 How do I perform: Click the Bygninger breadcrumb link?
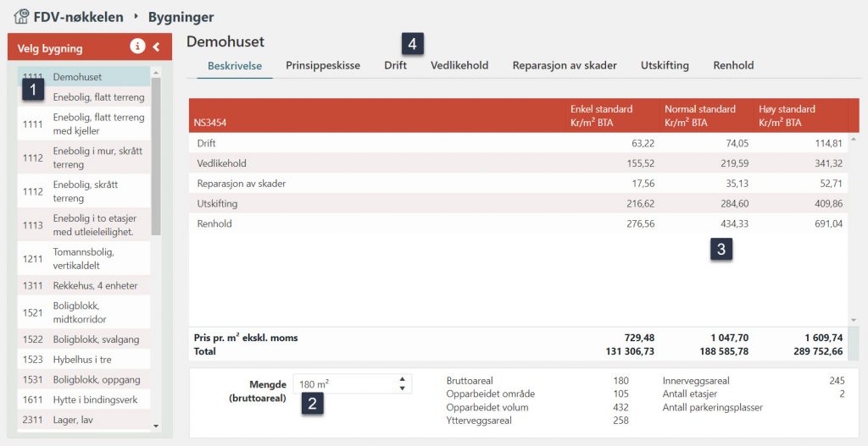pyautogui.click(x=181, y=17)
